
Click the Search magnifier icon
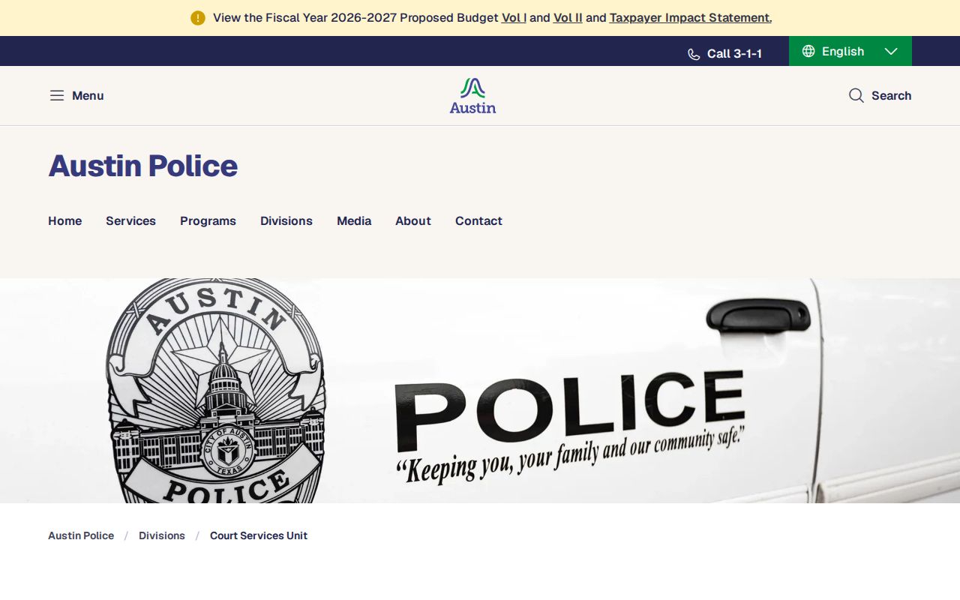[856, 95]
